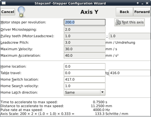Edit the Leadscrew Pitch value
Viewport: 151px width, 117px height.
coord(85,43)
